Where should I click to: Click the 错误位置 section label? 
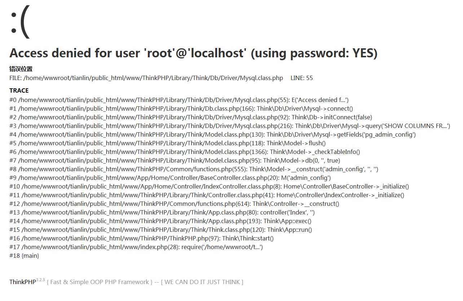[x=21, y=69]
